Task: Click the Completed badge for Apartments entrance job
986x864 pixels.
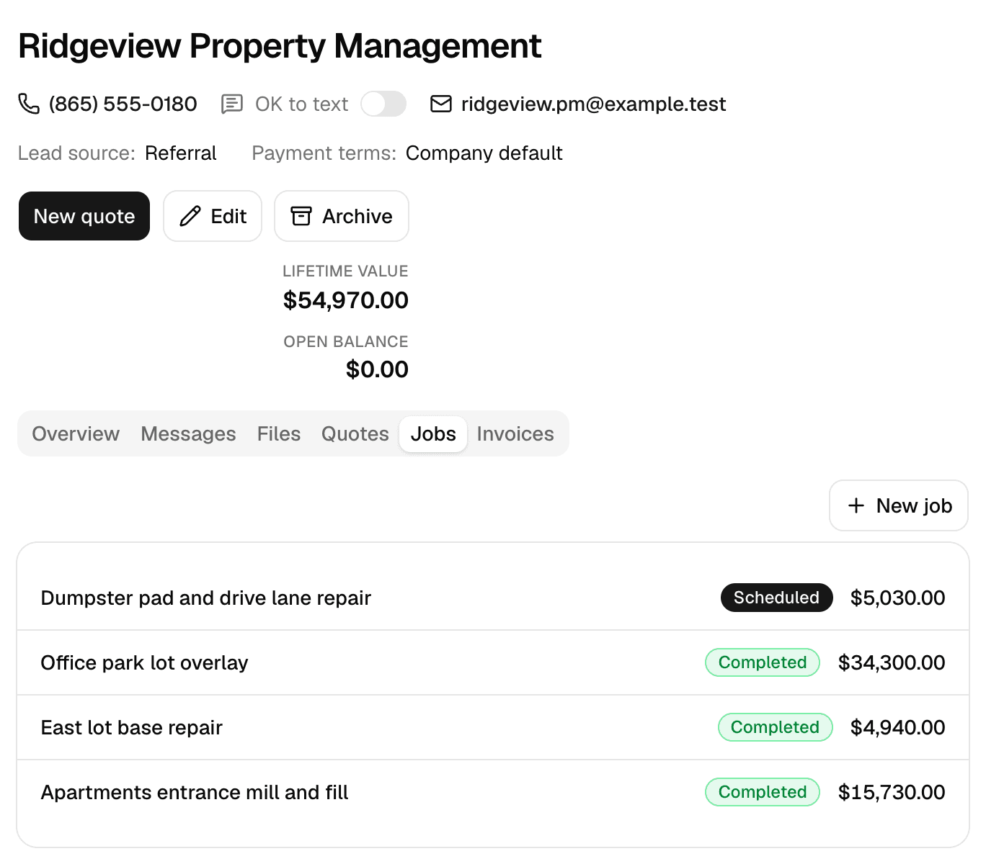Action: [x=763, y=792]
